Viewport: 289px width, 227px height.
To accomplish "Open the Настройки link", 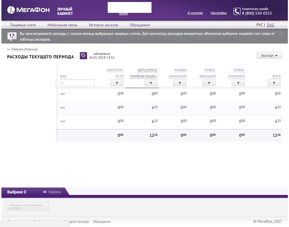I will 218,13.
